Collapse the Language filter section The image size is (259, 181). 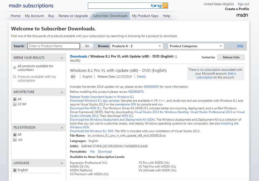(x=62, y=163)
